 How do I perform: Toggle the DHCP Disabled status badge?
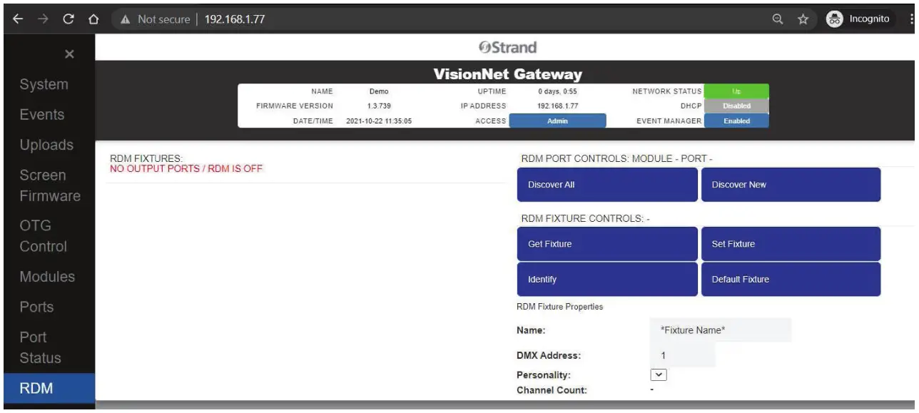736,106
